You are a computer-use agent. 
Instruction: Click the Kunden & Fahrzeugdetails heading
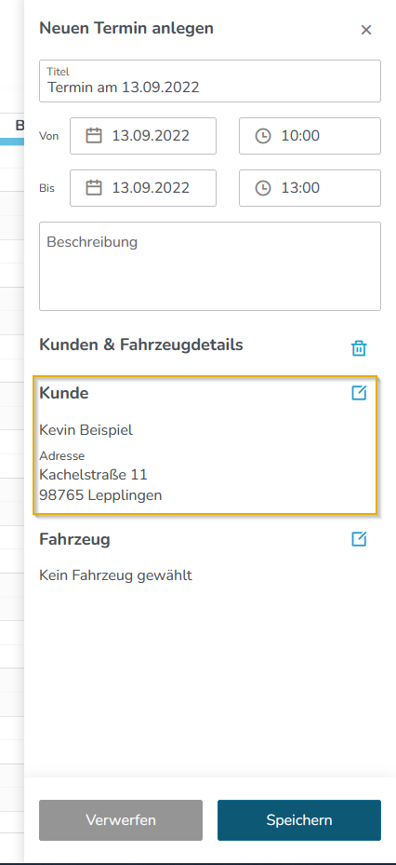tap(141, 345)
